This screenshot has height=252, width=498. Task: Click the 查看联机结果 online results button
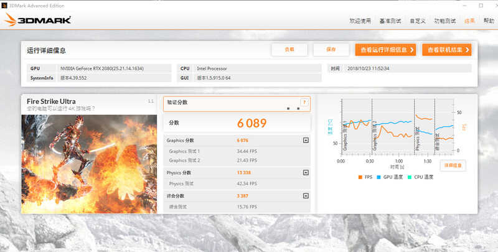(446, 50)
